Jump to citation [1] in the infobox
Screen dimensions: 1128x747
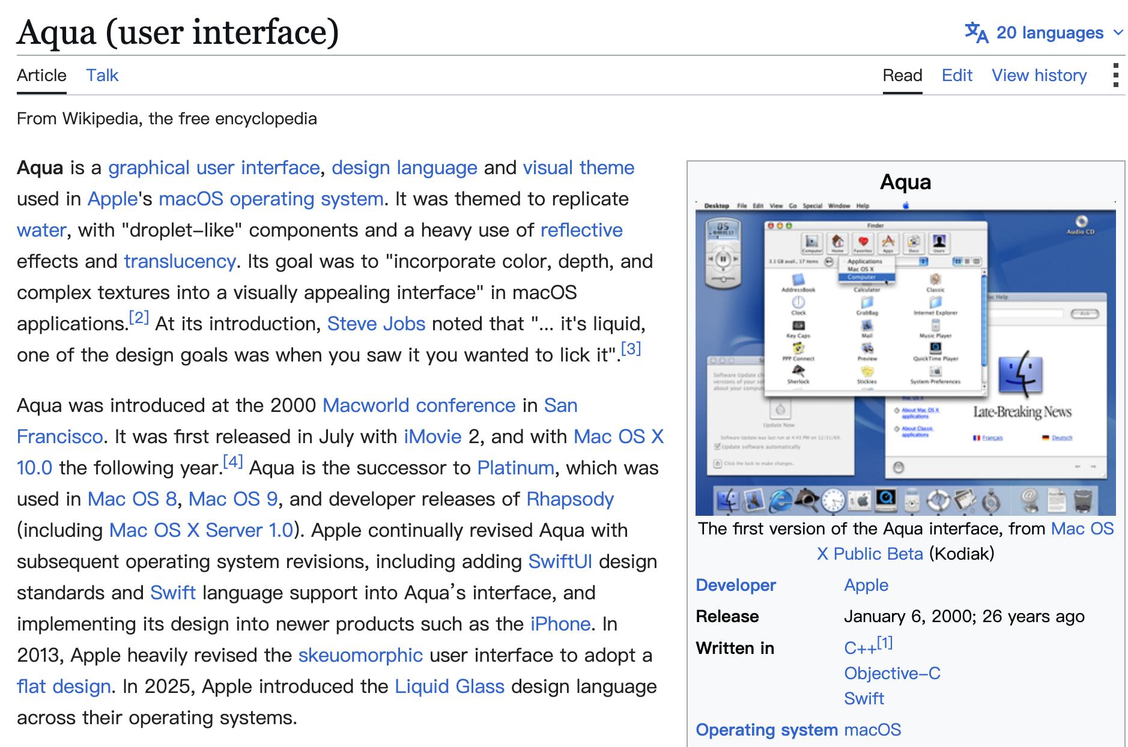[885, 643]
